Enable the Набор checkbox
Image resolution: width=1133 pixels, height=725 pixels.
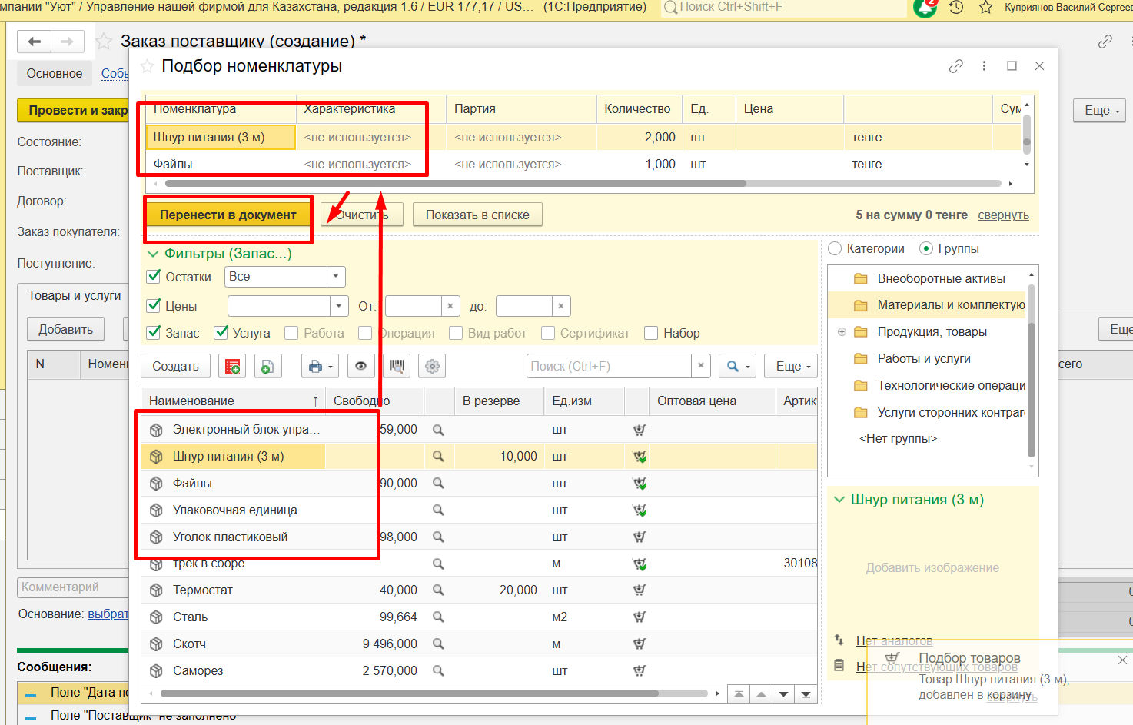651,333
